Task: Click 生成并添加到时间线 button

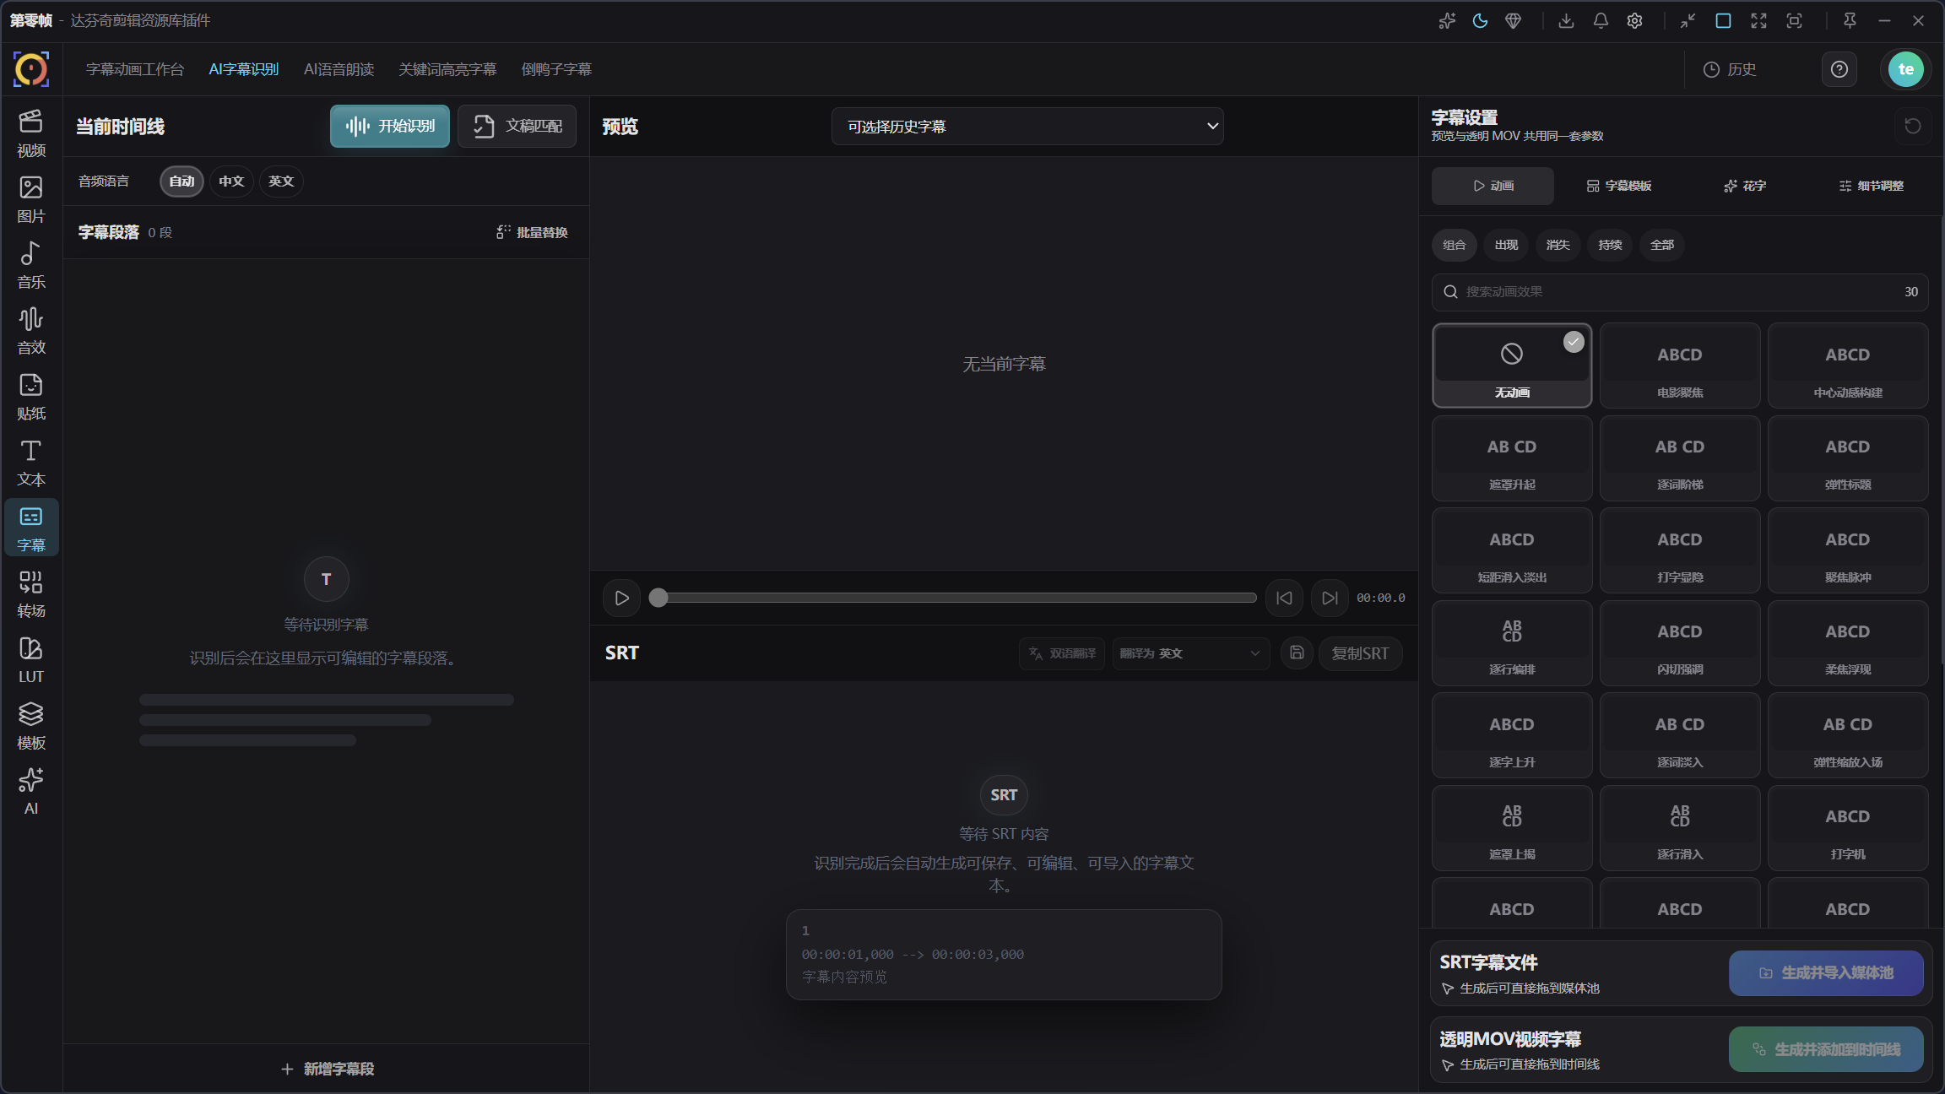Action: tap(1826, 1049)
